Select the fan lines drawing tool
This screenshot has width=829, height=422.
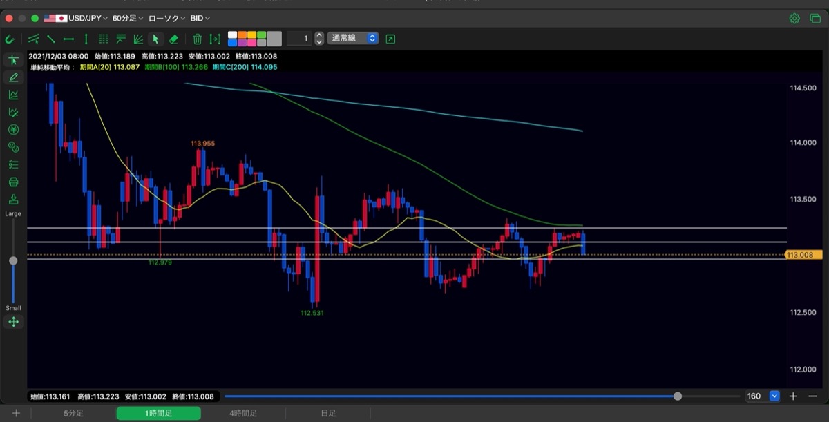point(138,39)
